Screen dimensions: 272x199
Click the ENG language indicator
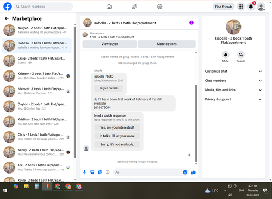point(241,190)
